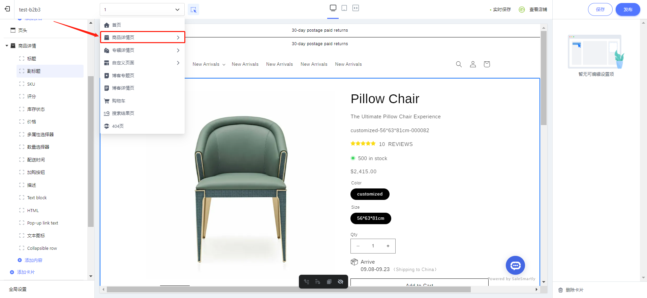Select 库存状态 block in sidebar
This screenshot has height=298, width=647.
click(x=50, y=109)
